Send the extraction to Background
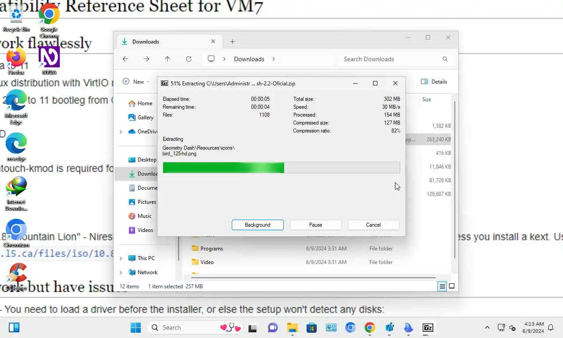 point(258,225)
